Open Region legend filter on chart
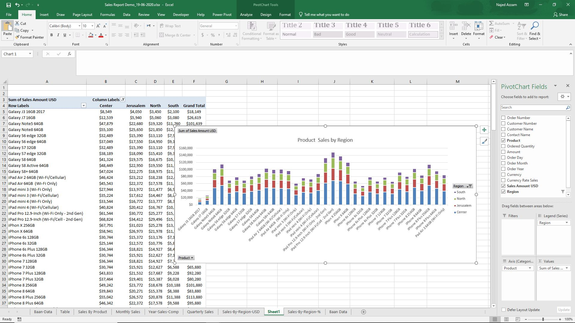 click(x=463, y=186)
